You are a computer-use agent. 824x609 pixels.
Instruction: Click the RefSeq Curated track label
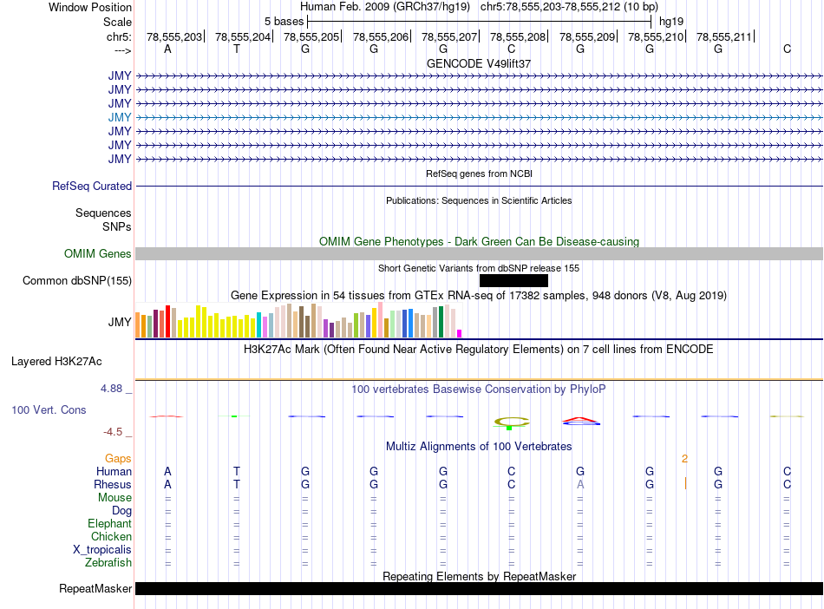tap(92, 186)
